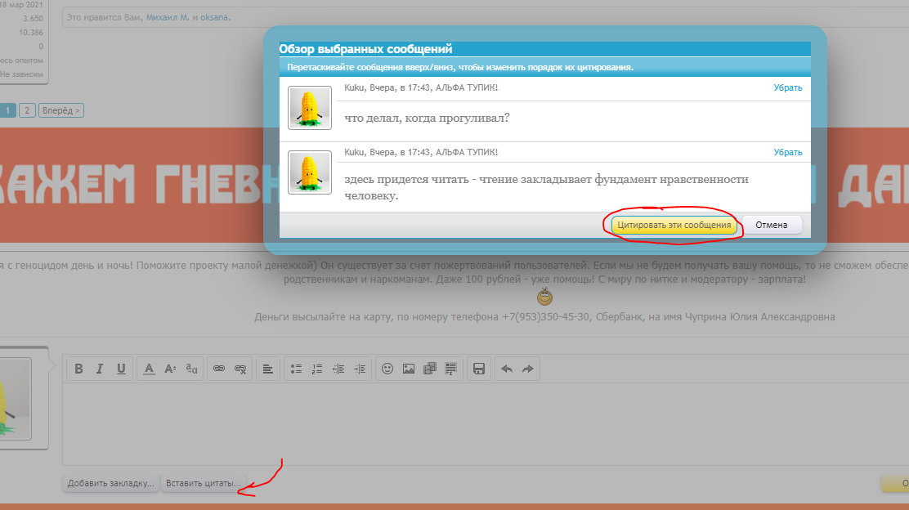Toggle bold formatting in editor
Screen dimensions: 909x510
pyautogui.click(x=79, y=369)
